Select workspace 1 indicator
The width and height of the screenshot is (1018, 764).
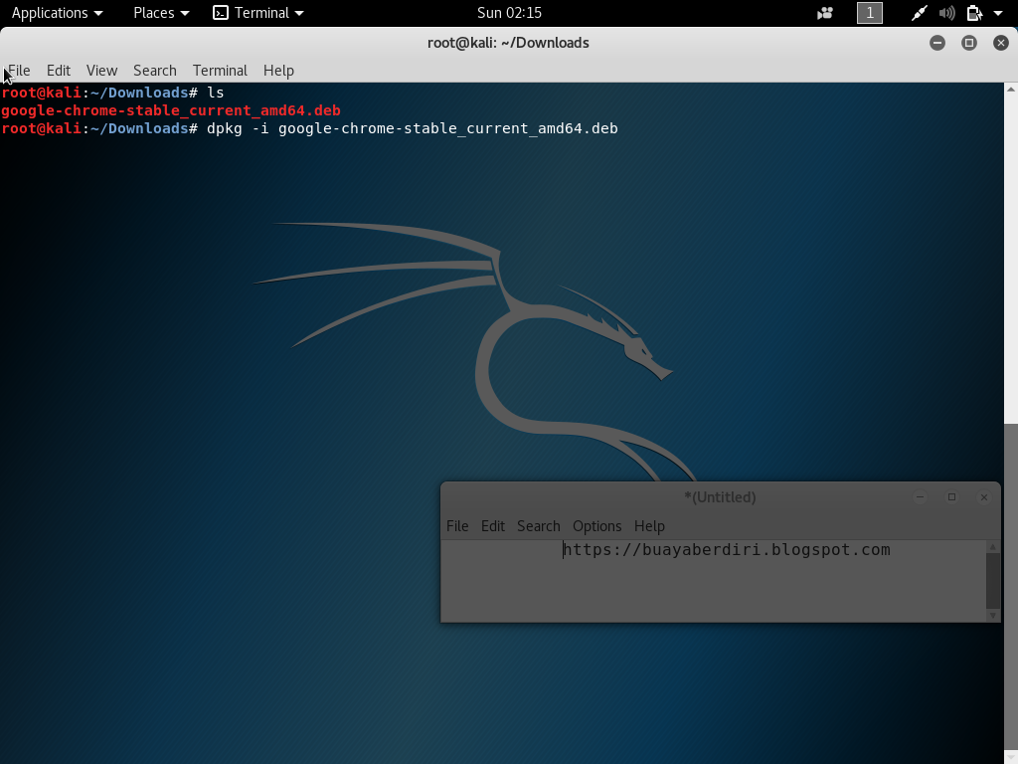pos(869,13)
